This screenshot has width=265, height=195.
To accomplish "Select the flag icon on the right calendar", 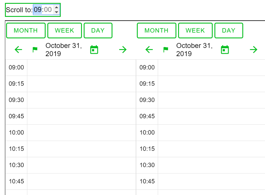I will point(166,49).
